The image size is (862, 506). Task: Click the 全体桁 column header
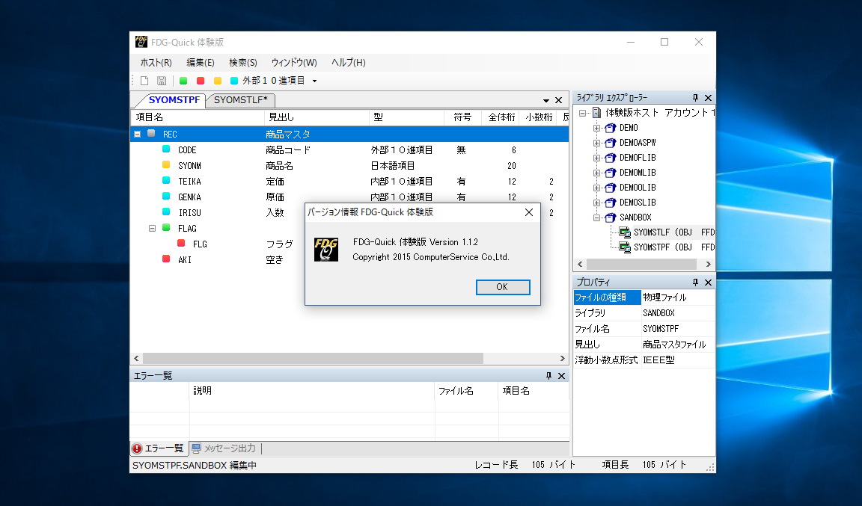[x=501, y=117]
